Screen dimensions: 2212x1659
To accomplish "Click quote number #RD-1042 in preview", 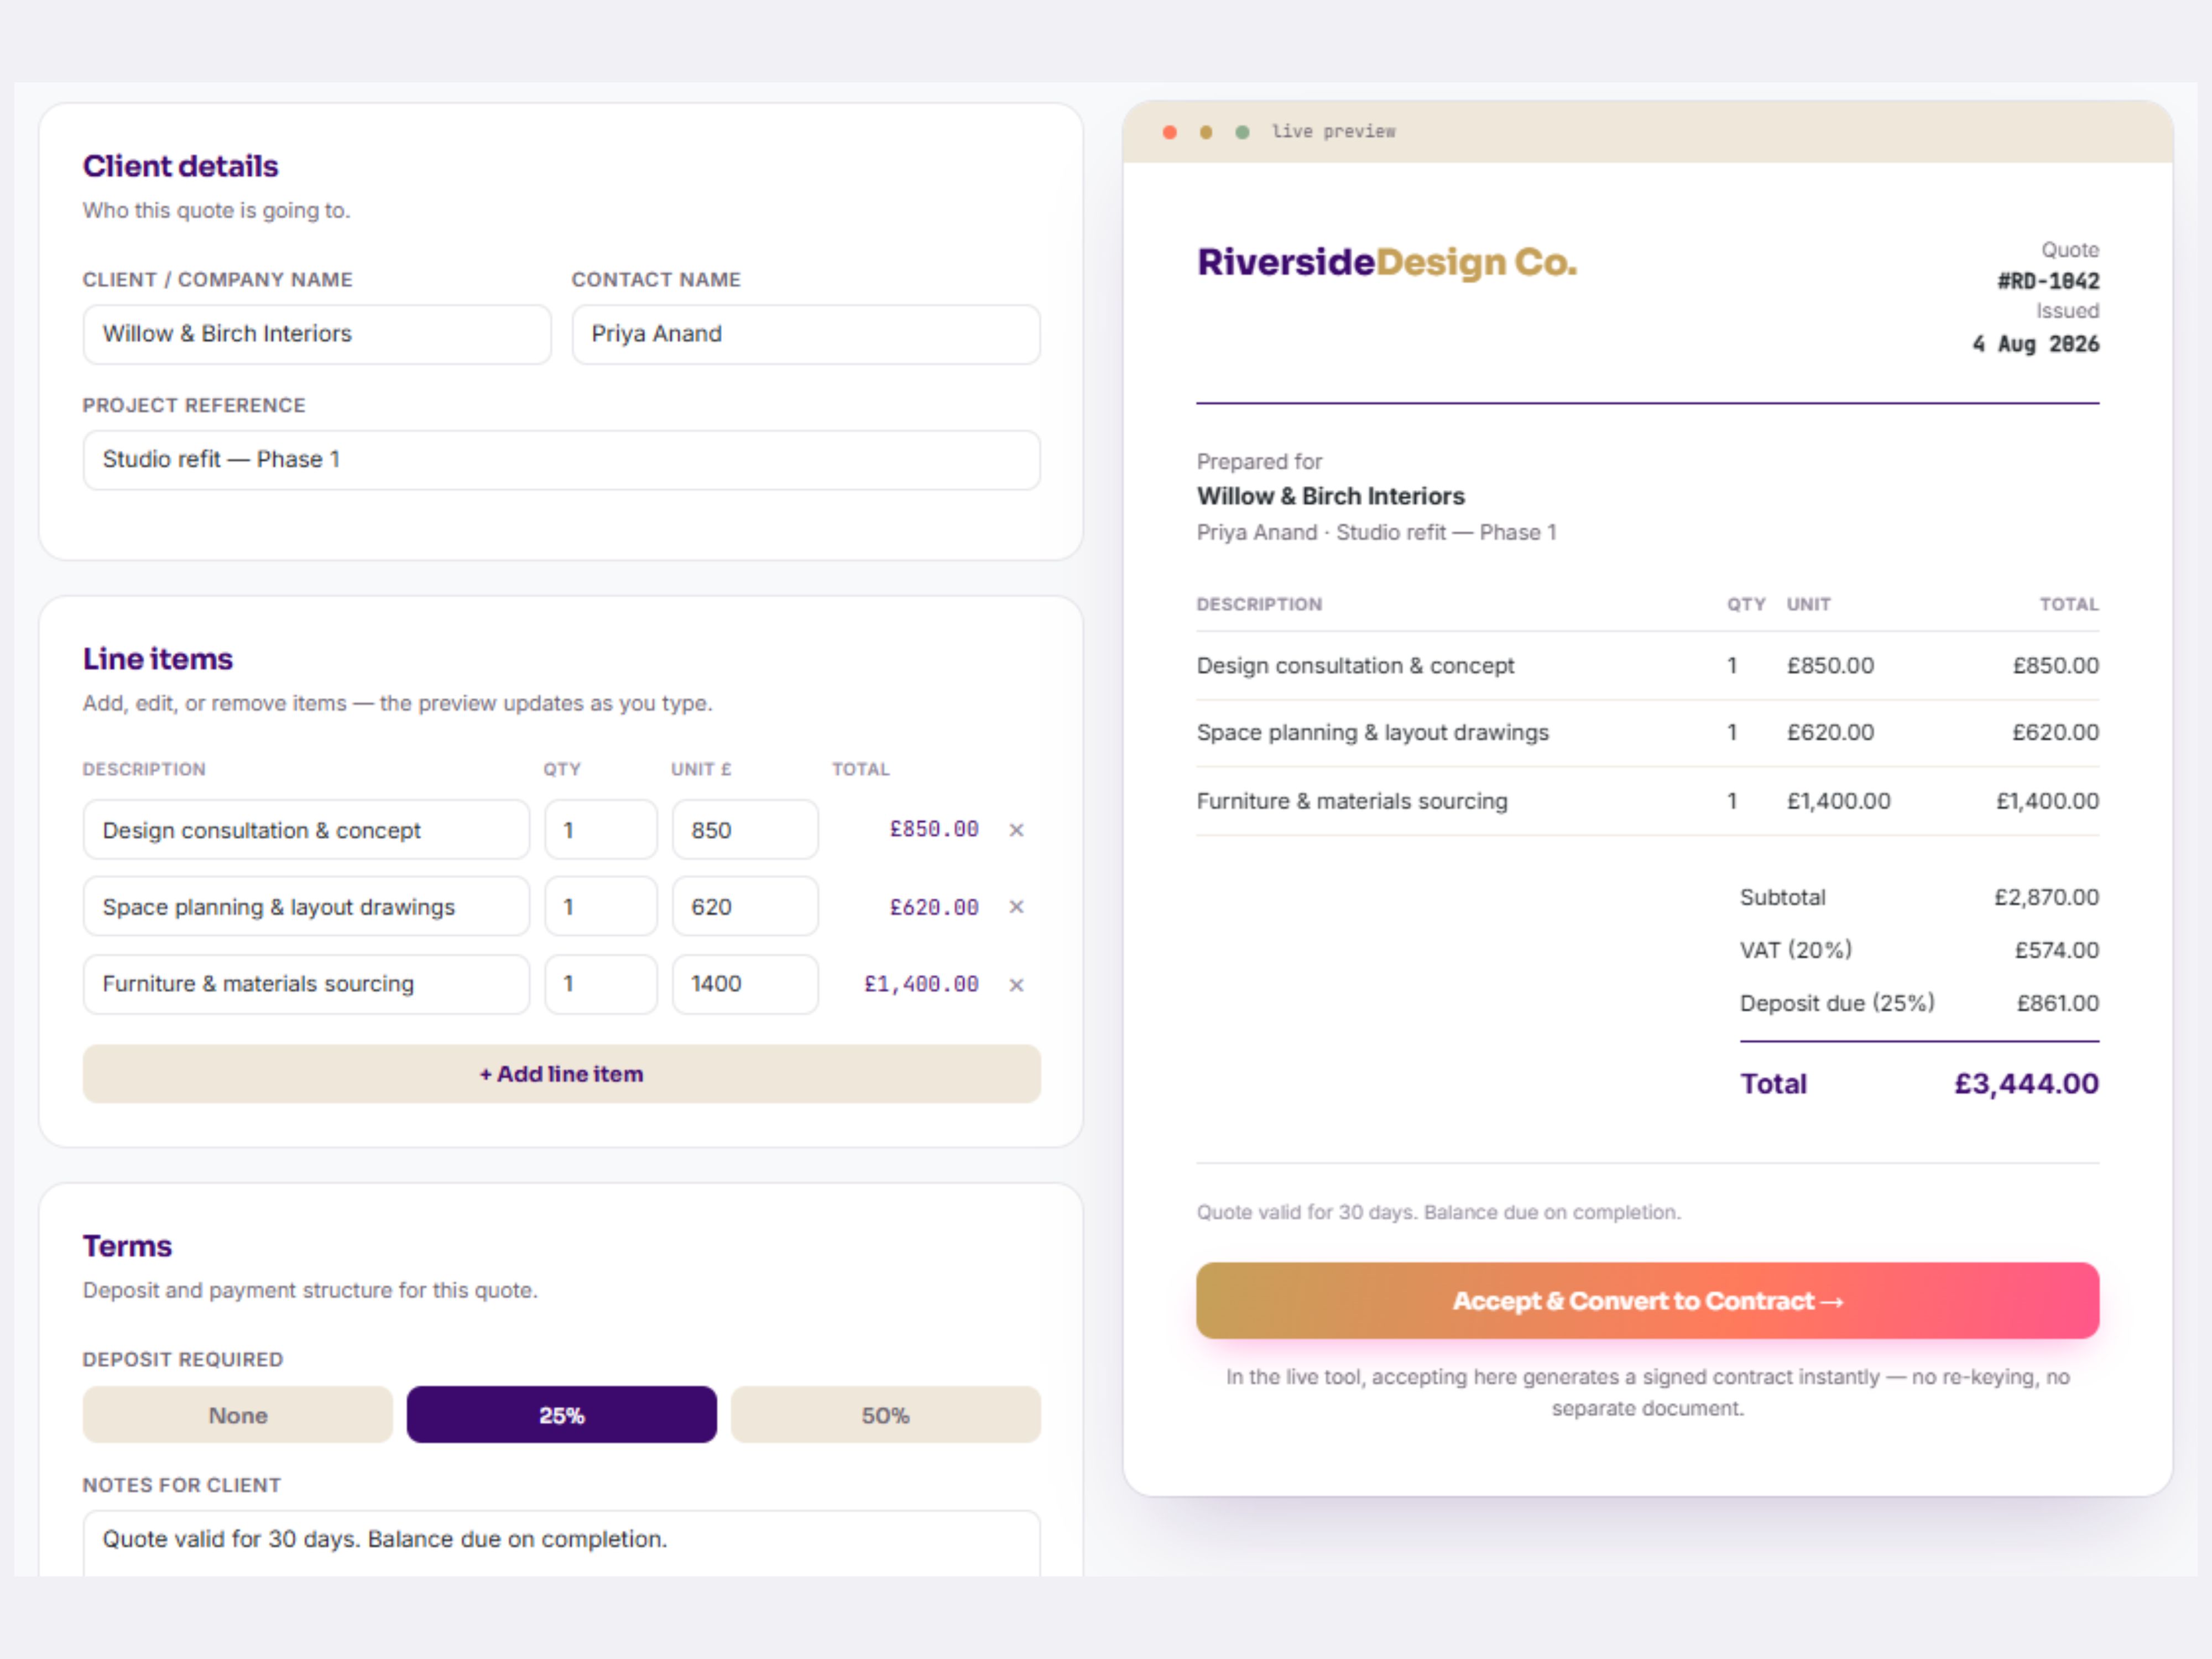I will [2048, 281].
